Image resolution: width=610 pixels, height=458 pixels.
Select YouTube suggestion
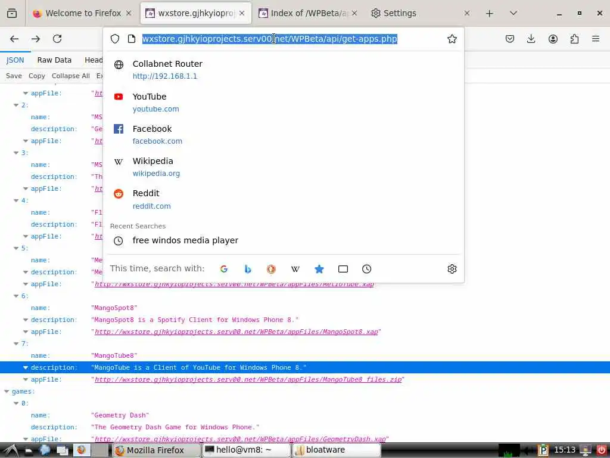click(284, 103)
